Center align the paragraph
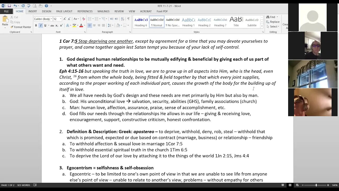This screenshot has height=191, width=339. tap(94, 25)
